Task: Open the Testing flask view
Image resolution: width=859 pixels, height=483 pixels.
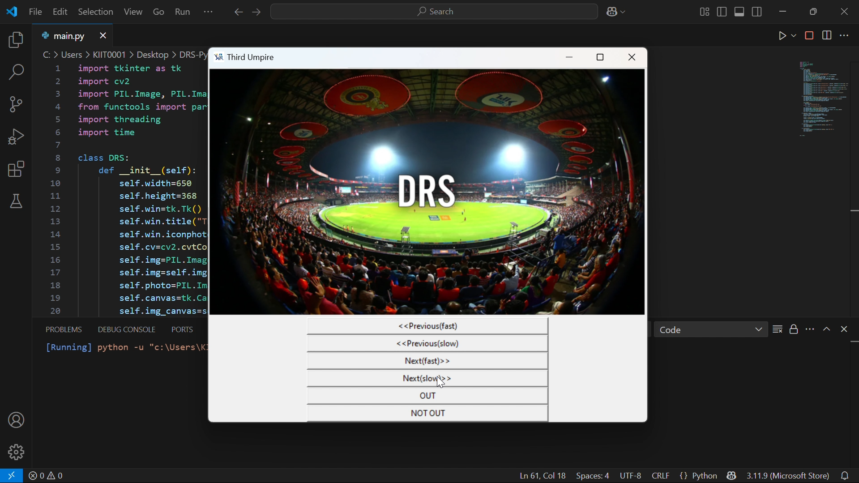Action: click(x=16, y=201)
